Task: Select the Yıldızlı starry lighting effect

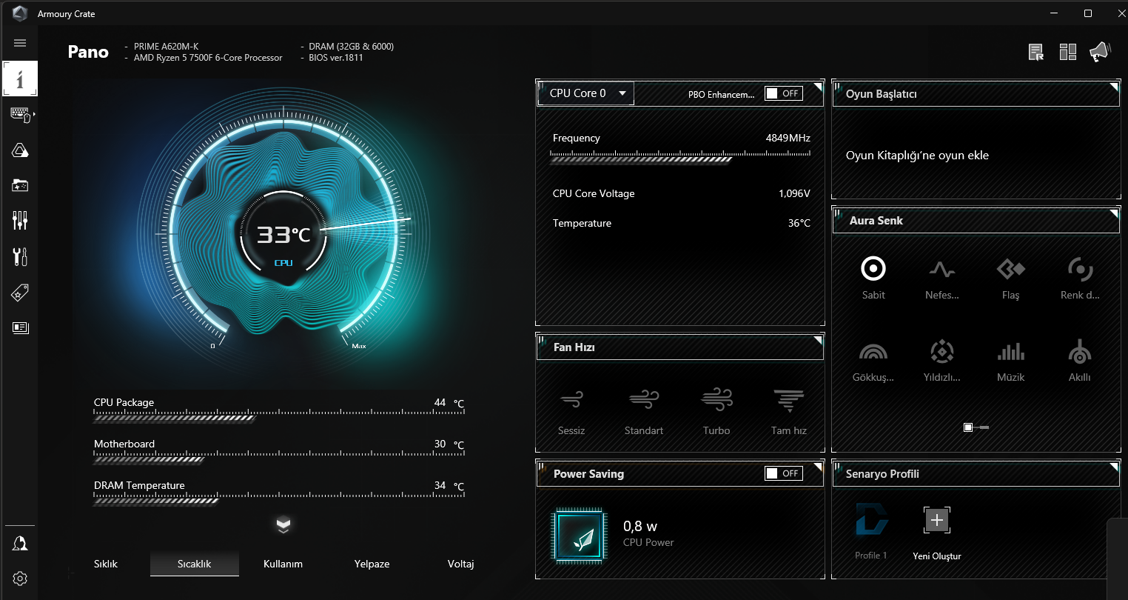Action: point(942,361)
